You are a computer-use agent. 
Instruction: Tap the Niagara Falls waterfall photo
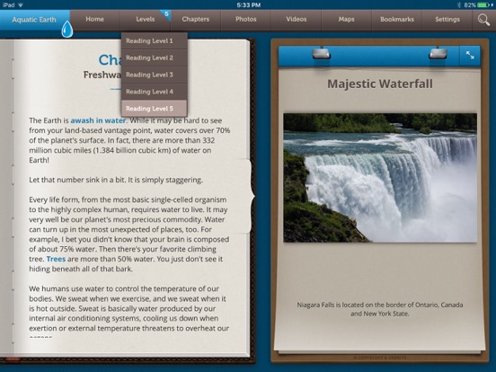[x=380, y=178]
